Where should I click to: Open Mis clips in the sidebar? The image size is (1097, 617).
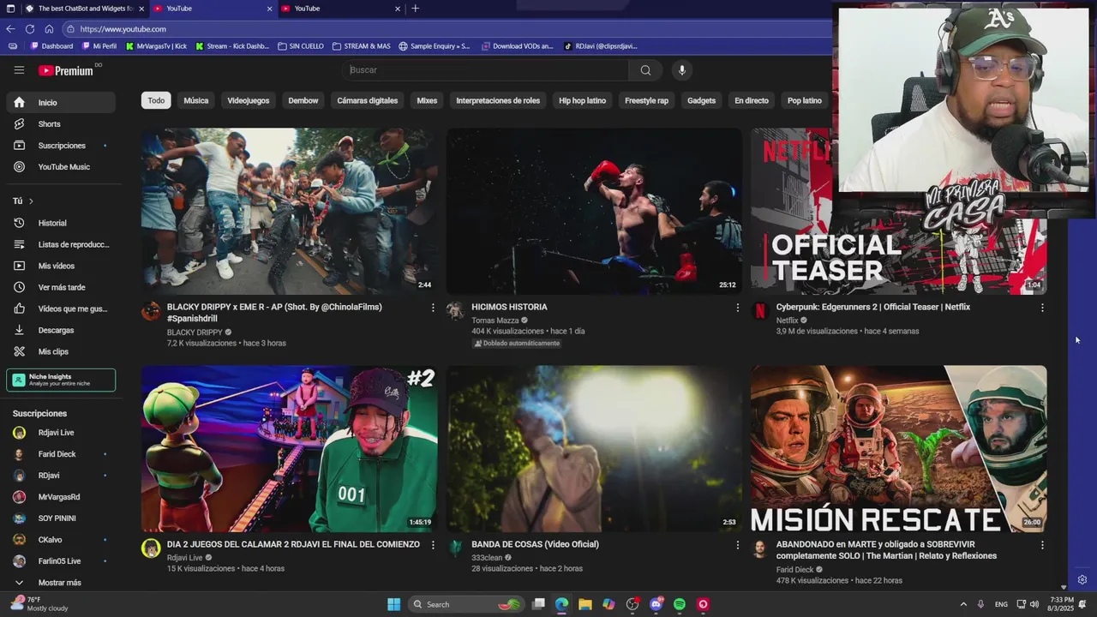(x=61, y=351)
